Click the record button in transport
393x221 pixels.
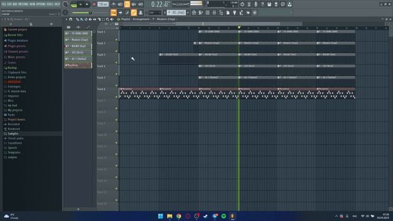[94, 4]
